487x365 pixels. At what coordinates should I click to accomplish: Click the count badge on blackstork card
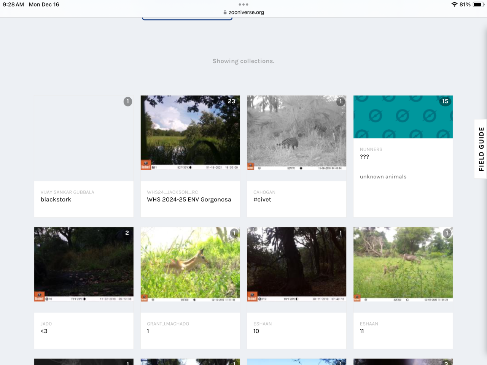[x=128, y=102]
